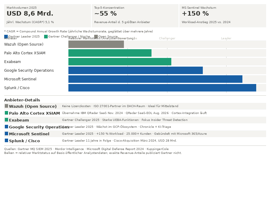Click the Marktvolumen 2025 card value USD 8,6 Mrd.

tap(30, 13)
